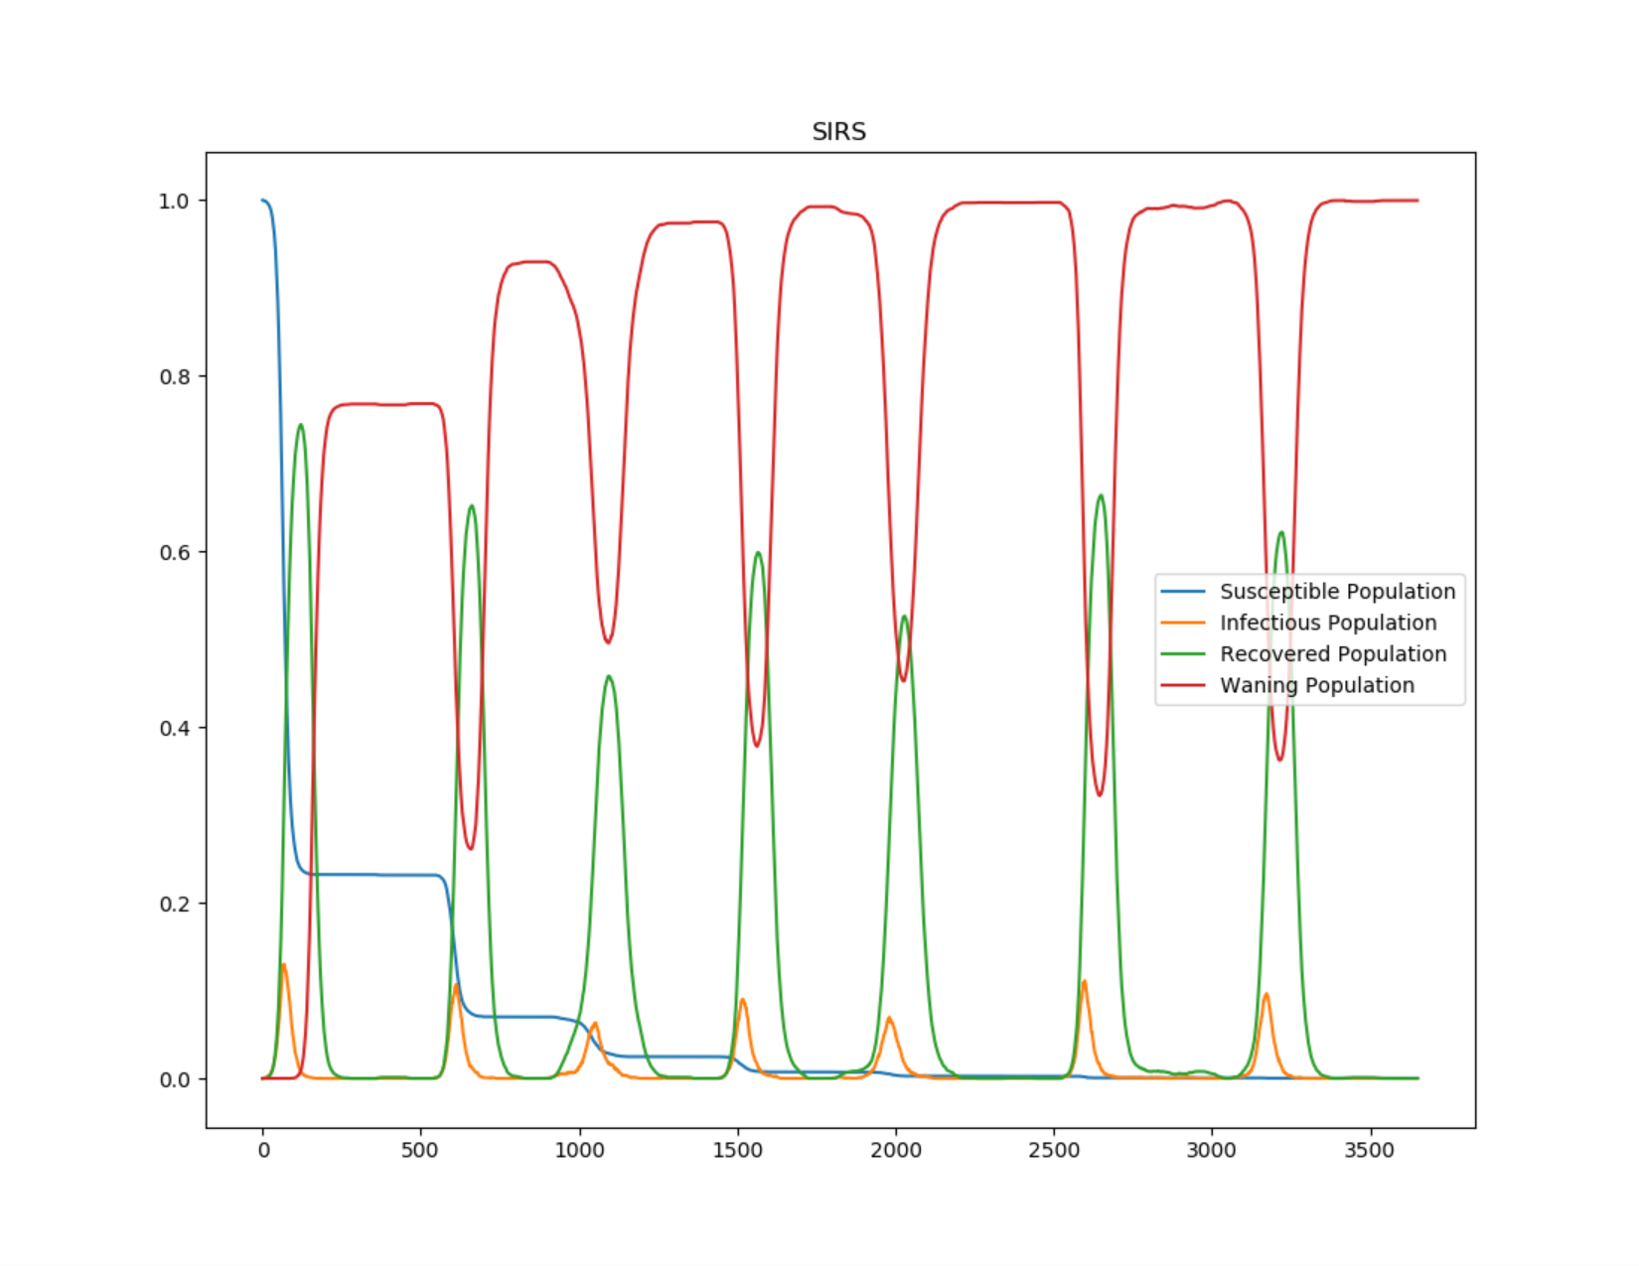The image size is (1639, 1266).
Task: Click the red Waning Population legend line
Action: pyautogui.click(x=1182, y=685)
